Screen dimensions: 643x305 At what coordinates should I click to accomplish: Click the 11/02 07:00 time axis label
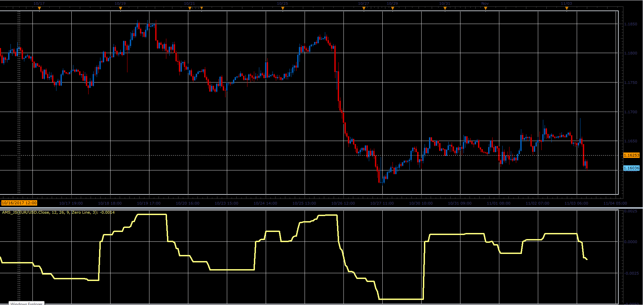(538, 203)
